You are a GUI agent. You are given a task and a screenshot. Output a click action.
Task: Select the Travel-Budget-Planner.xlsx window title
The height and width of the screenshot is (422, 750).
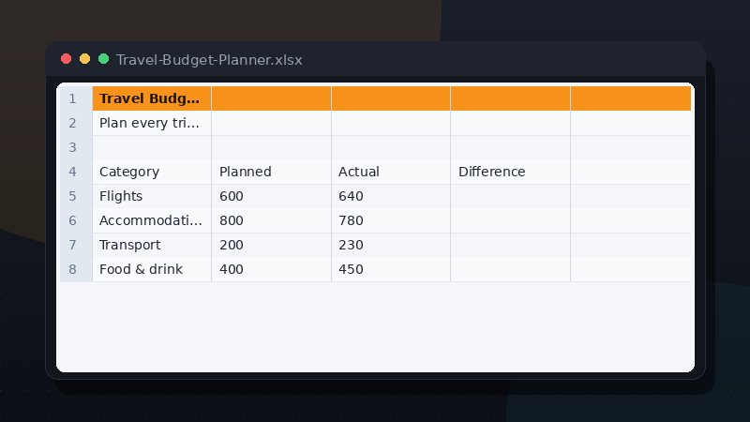(209, 60)
